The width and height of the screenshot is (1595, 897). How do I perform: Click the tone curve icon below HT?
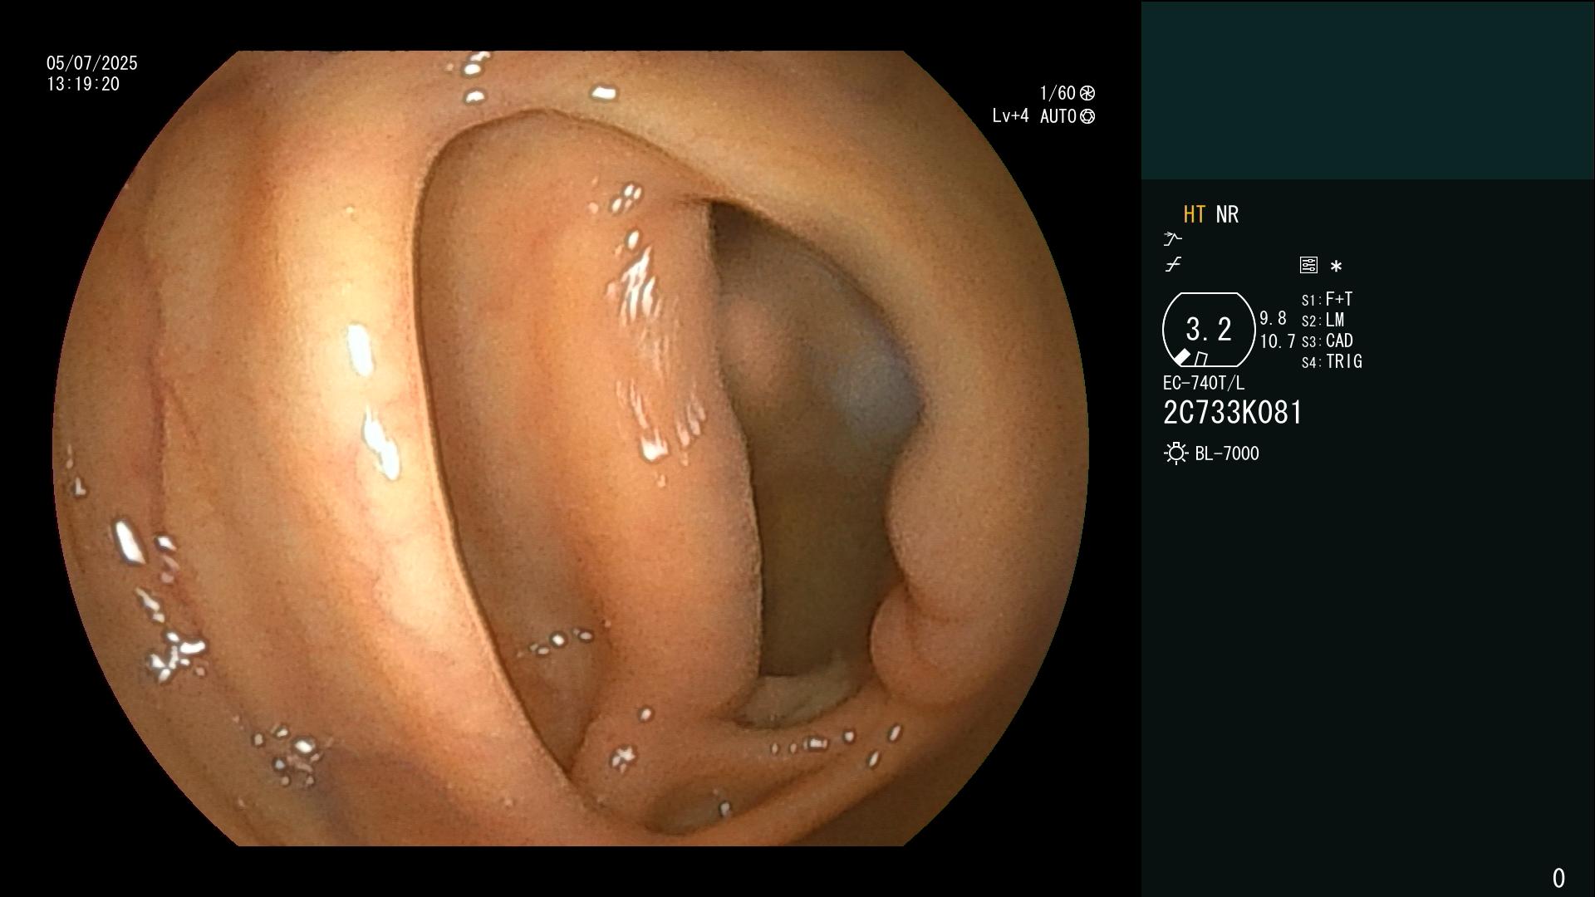(x=1173, y=265)
